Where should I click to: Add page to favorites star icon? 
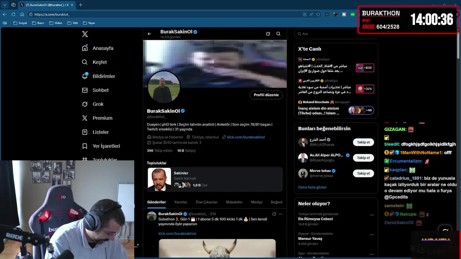pos(318,14)
